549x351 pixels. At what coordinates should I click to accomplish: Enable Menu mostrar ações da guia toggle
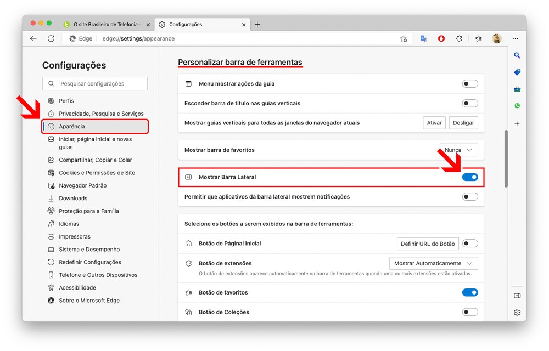(470, 84)
